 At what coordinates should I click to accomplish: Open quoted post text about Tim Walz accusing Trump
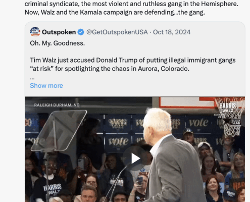click(133, 65)
